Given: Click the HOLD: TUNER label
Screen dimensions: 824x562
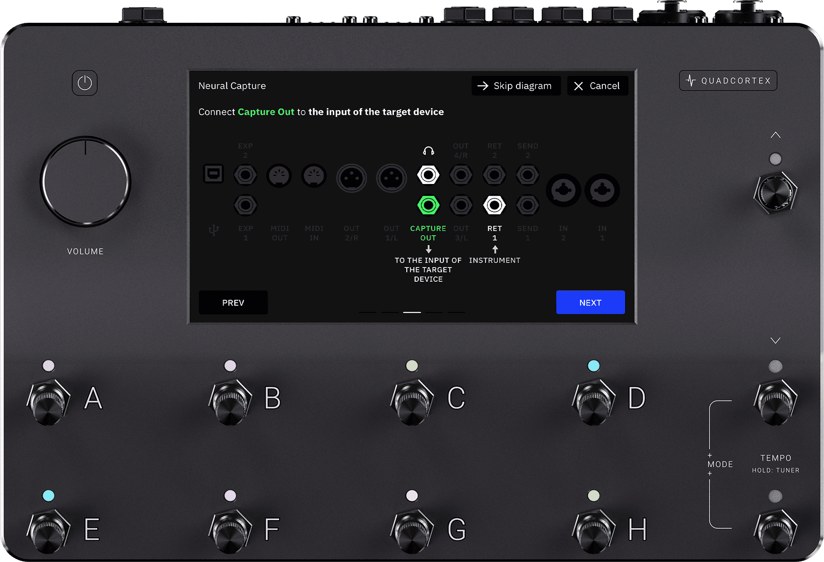Looking at the screenshot, I should pyautogui.click(x=776, y=470).
